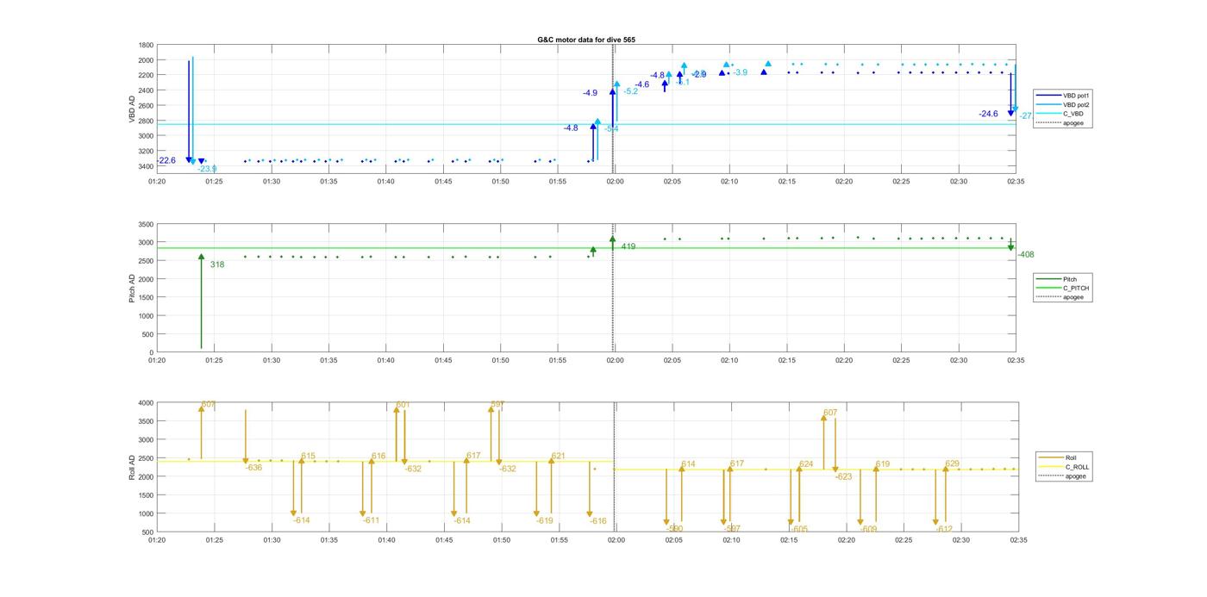The width and height of the screenshot is (1207, 597).
Task: Click the "-3.9" VBD data label
Action: point(740,72)
